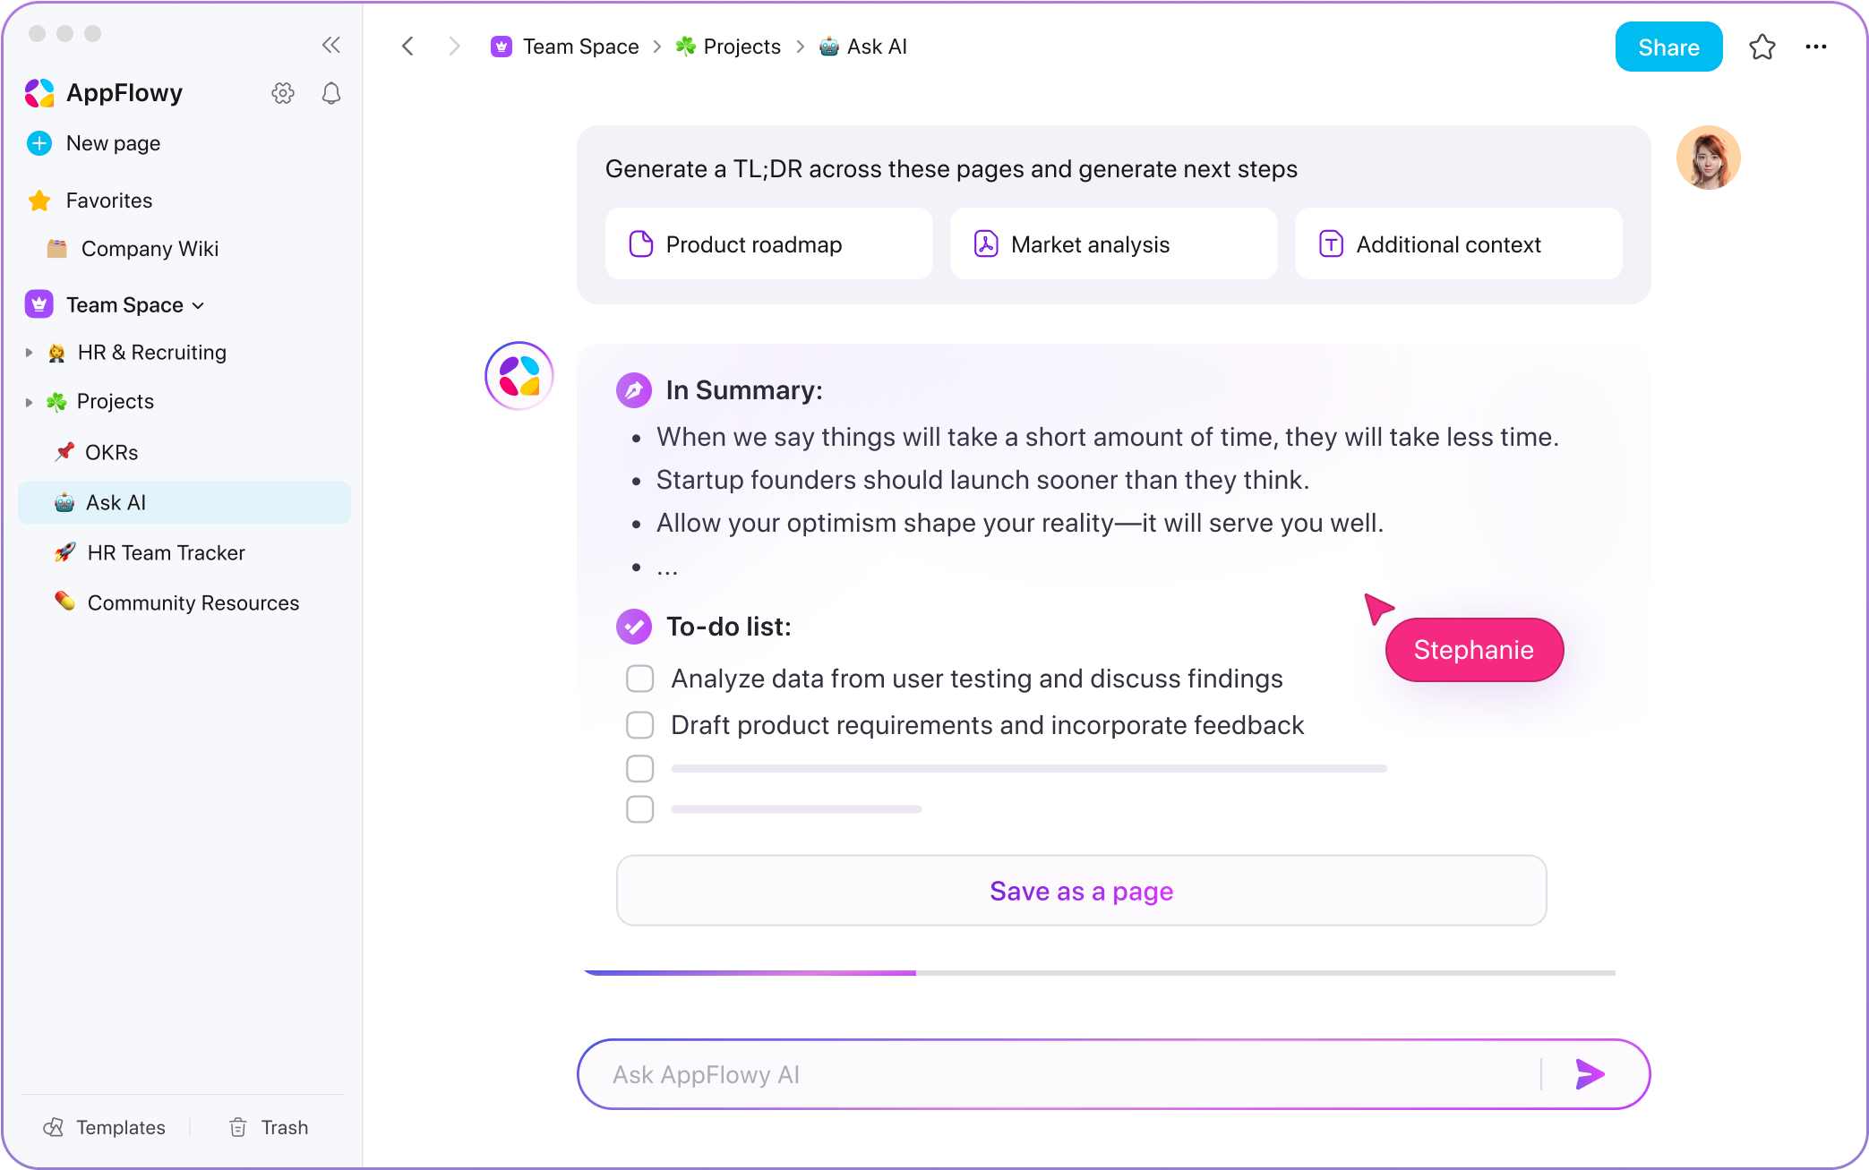Send message with the arrow icon

click(x=1590, y=1074)
